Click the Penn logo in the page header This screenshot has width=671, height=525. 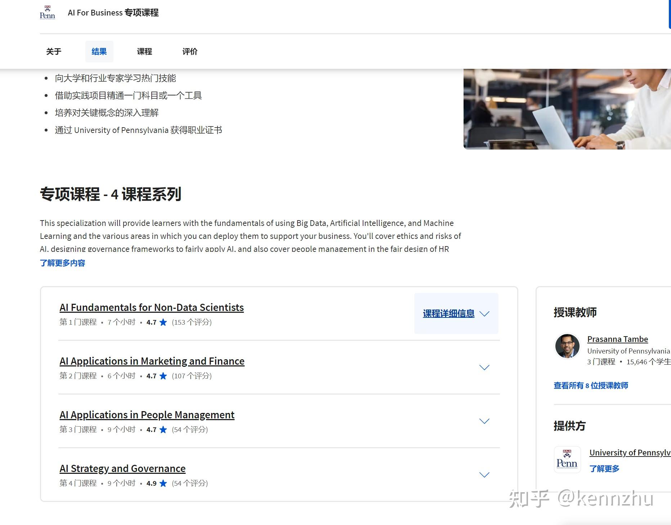47,12
